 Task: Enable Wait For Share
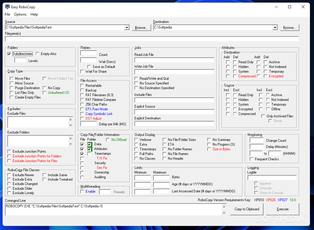tap(82, 71)
